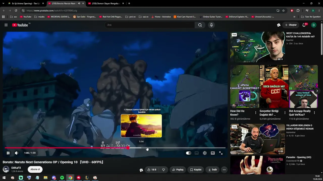The image size is (323, 181).
Task: Open the YouTube guide hamburger menu
Action: 6,25
